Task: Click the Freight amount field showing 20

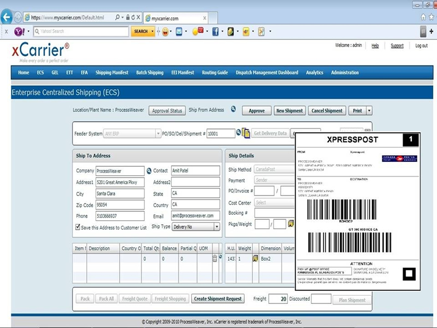Action: (x=278, y=298)
